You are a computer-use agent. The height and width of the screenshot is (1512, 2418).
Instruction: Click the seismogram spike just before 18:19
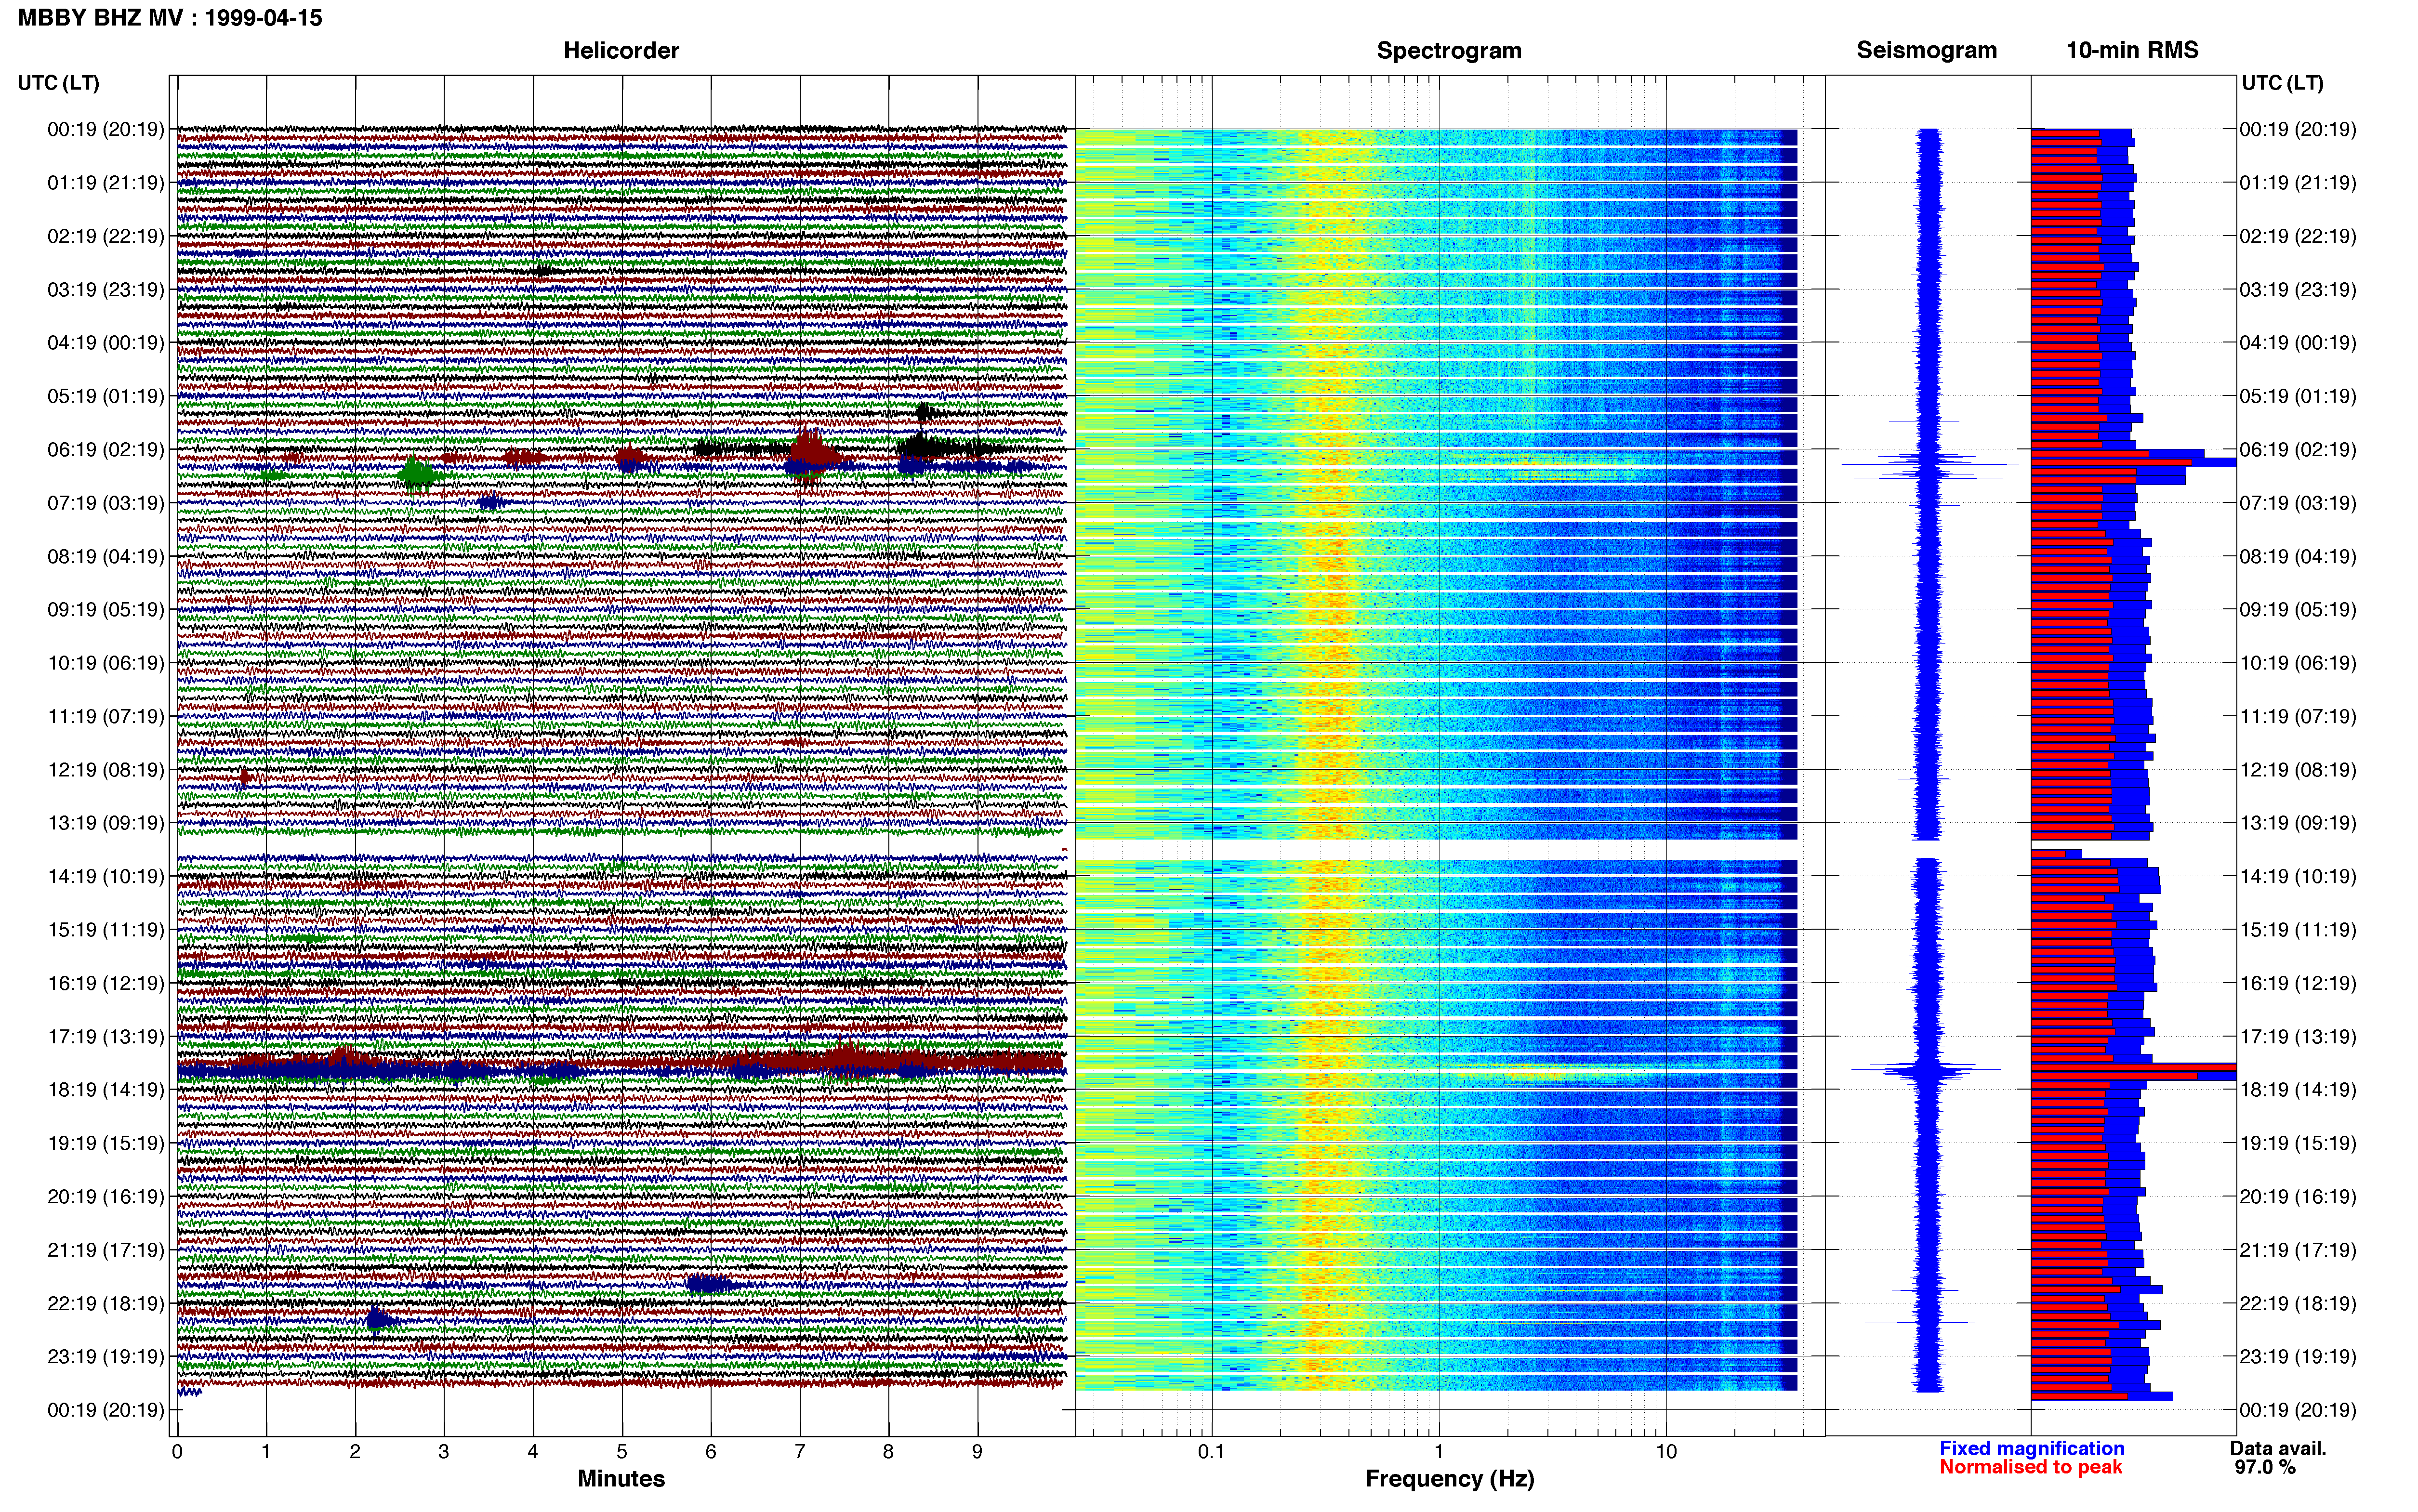pyautogui.click(x=1926, y=1070)
